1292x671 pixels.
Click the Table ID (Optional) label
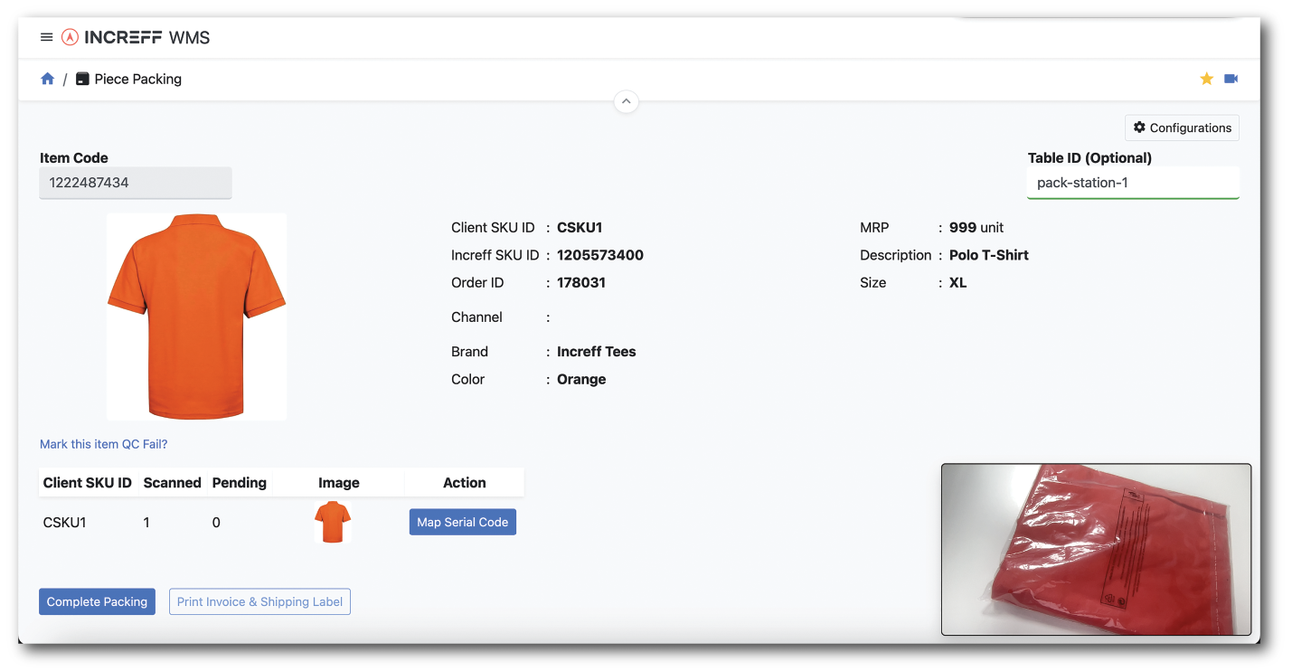pos(1089,157)
